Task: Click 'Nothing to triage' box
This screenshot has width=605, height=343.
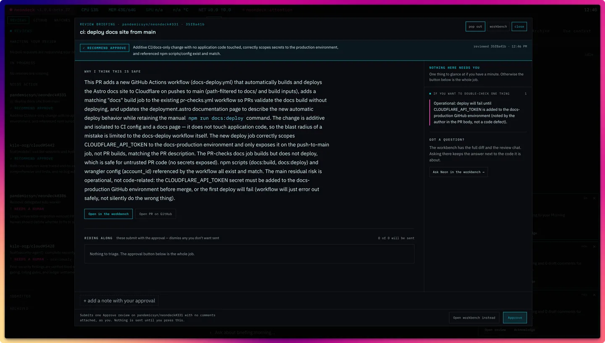Action: tap(249, 254)
